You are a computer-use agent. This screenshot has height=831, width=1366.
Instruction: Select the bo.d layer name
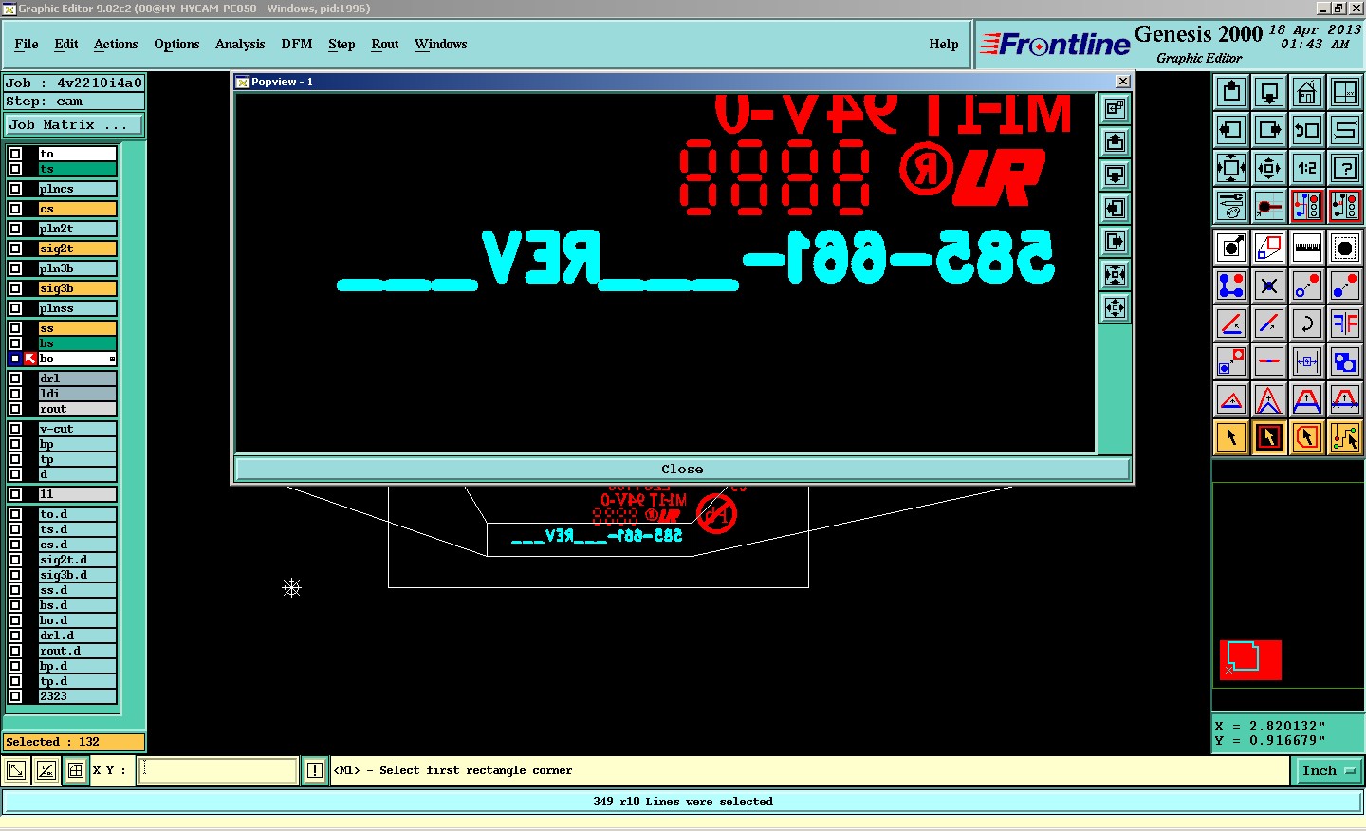click(77, 620)
